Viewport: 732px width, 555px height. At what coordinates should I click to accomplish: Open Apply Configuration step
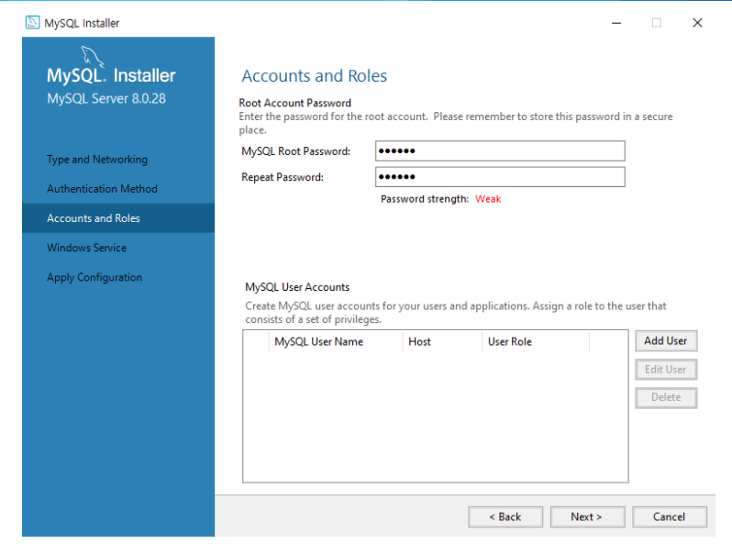click(94, 277)
